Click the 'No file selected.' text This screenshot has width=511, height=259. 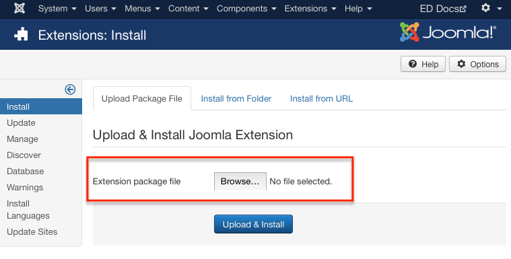(x=300, y=182)
